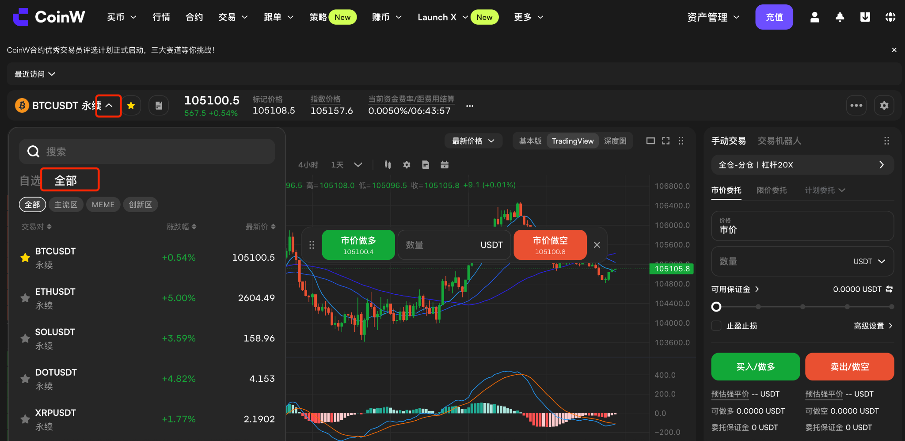Image resolution: width=905 pixels, height=441 pixels.
Task: Unfavorite BTCUSDT in the pair list
Action: (x=25, y=258)
